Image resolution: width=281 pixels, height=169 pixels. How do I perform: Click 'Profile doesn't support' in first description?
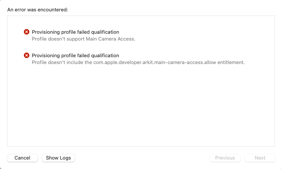58,39
